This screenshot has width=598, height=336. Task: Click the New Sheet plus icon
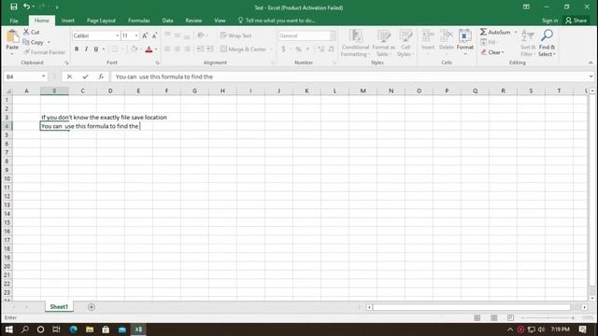point(92,307)
